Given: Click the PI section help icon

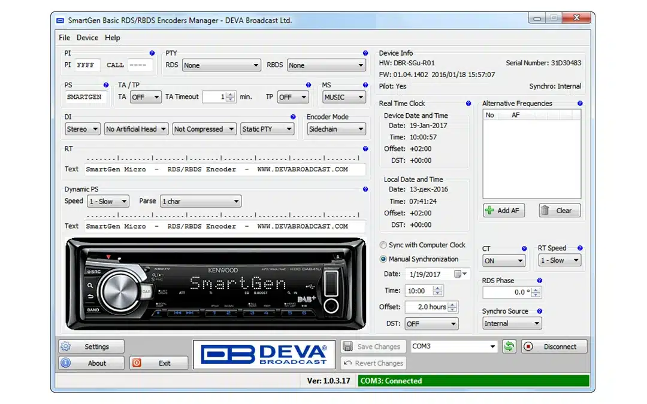Looking at the screenshot, I should pyautogui.click(x=152, y=53).
